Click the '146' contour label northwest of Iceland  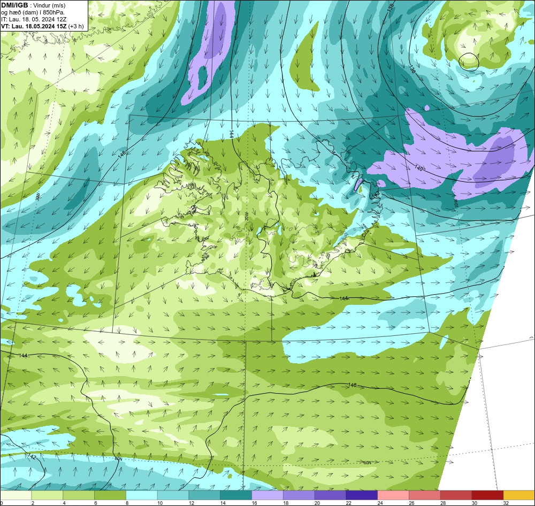[x=122, y=154]
